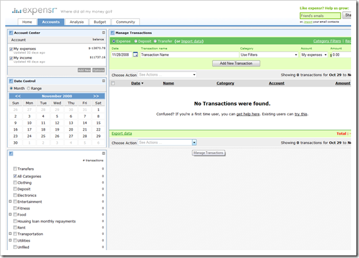Open the Accounts tab
This screenshot has height=258, width=359.
[51, 22]
